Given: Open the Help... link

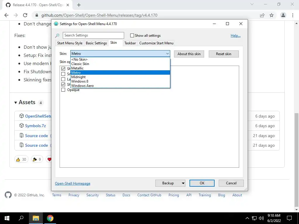Looking at the screenshot, I should [x=236, y=36].
